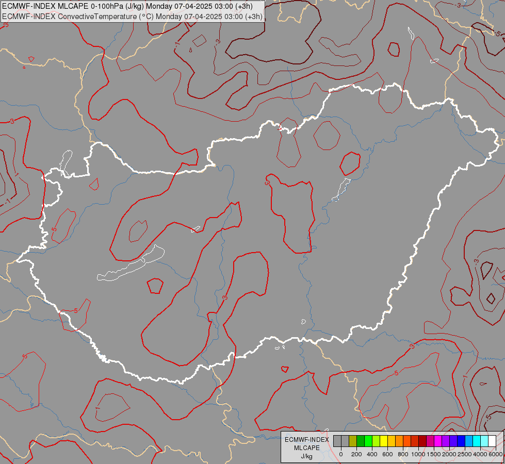Click the pure blue legend swatch
Screen dimensions: 505x464
462,441
